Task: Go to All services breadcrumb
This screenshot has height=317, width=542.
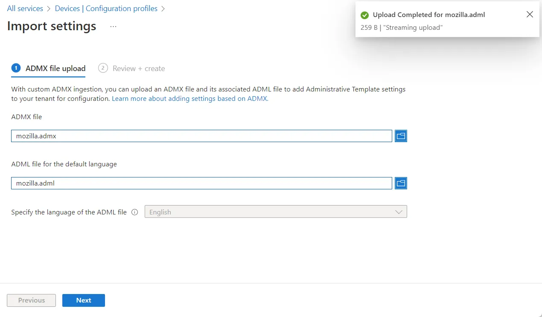Action: coord(25,9)
